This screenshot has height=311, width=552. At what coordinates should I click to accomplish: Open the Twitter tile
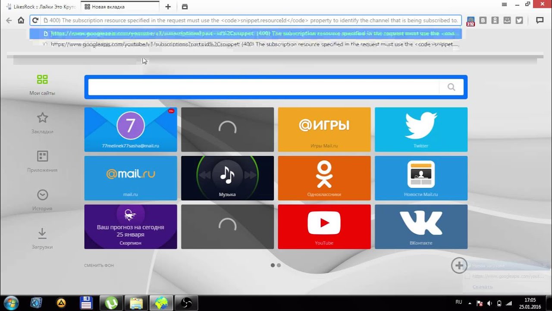[421, 130]
